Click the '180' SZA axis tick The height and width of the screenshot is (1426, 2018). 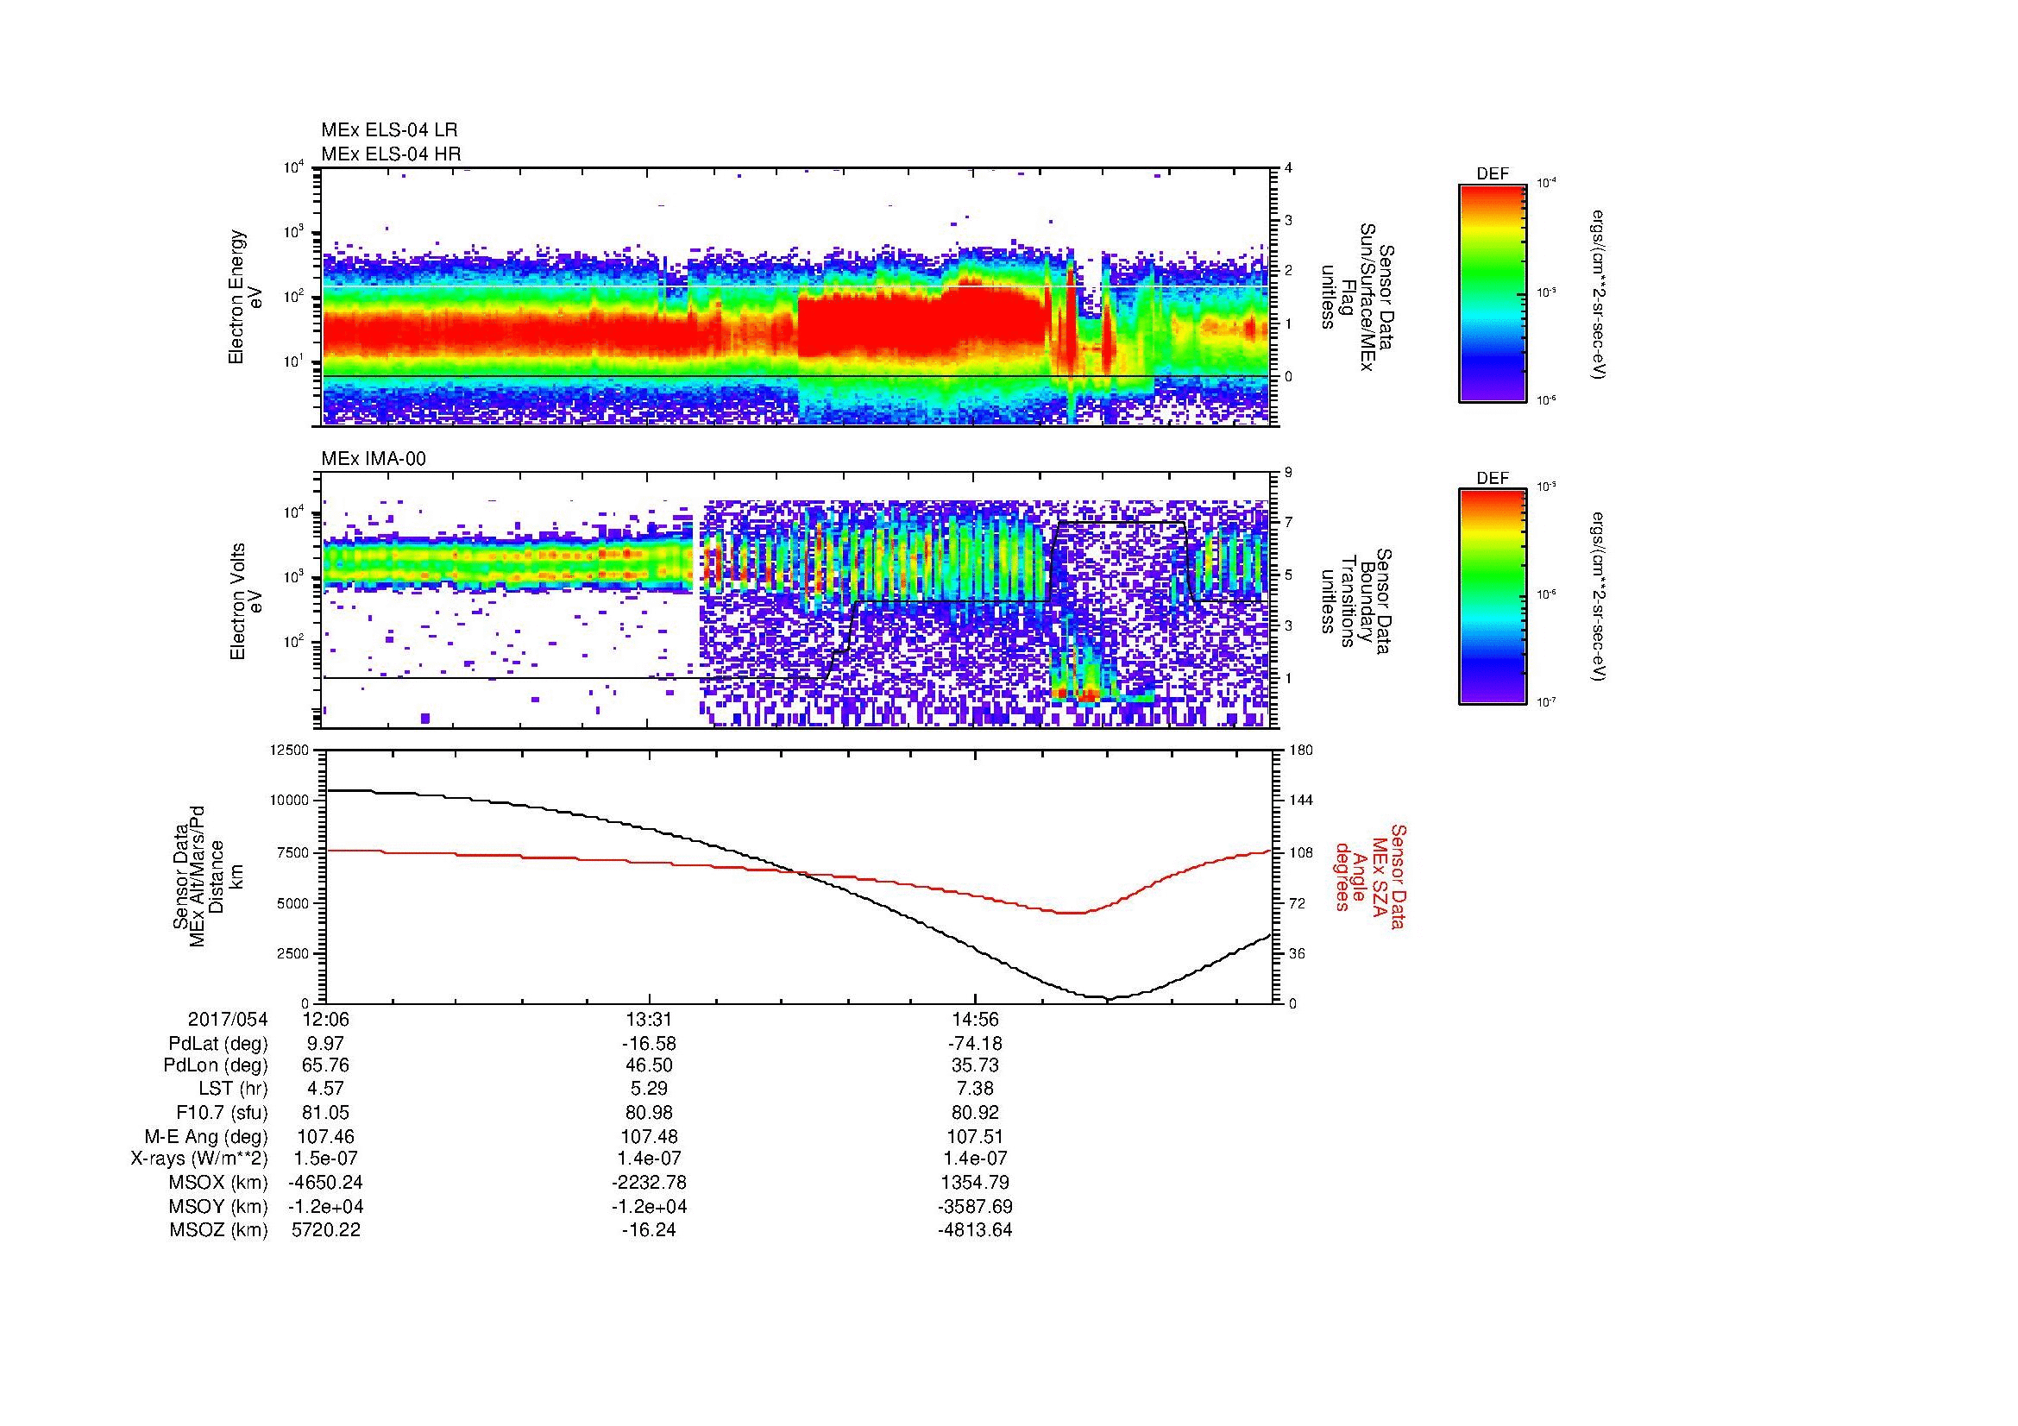[x=1302, y=751]
